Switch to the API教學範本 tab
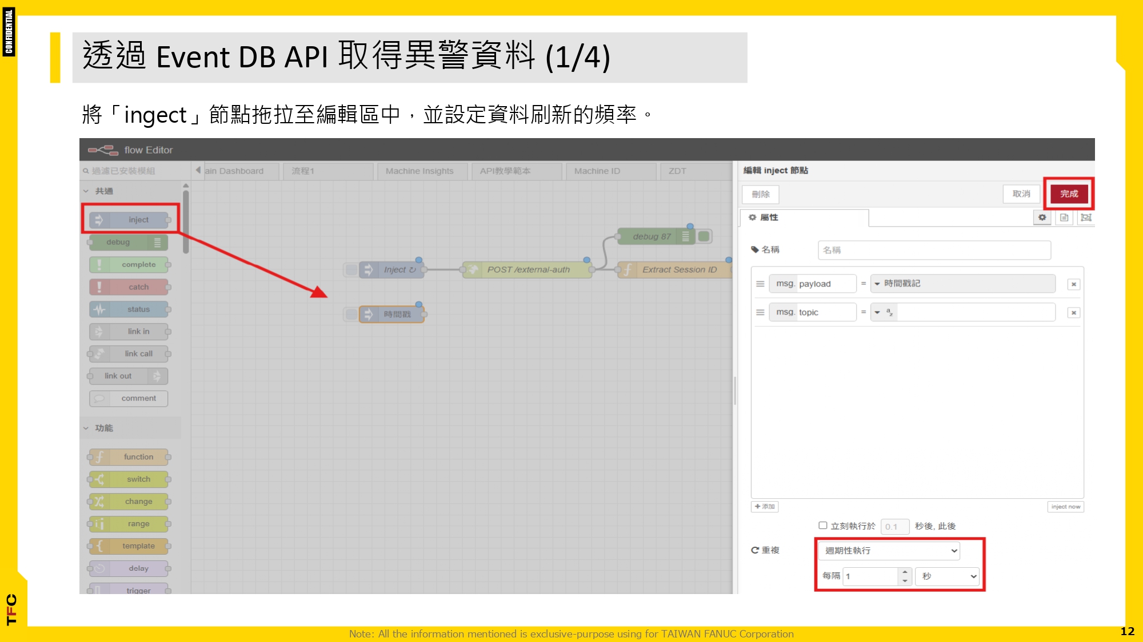The width and height of the screenshot is (1143, 642). [x=505, y=171]
